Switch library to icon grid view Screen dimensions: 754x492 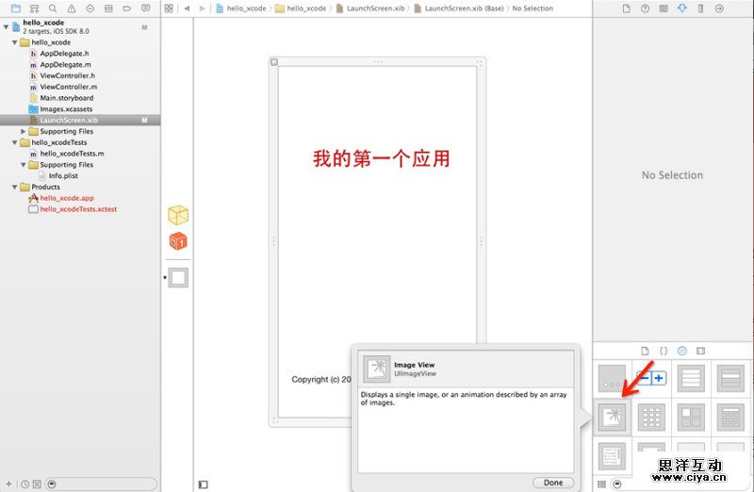point(602,484)
